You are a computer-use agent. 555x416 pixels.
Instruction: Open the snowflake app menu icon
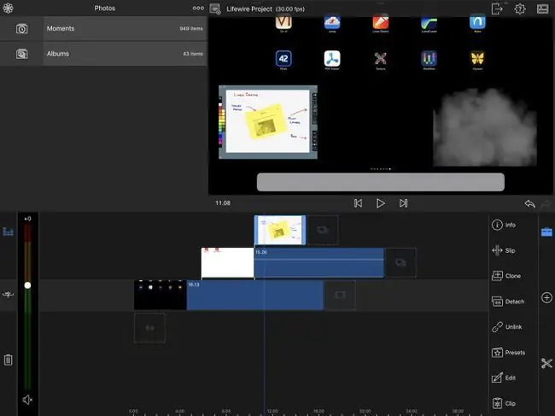coord(8,9)
